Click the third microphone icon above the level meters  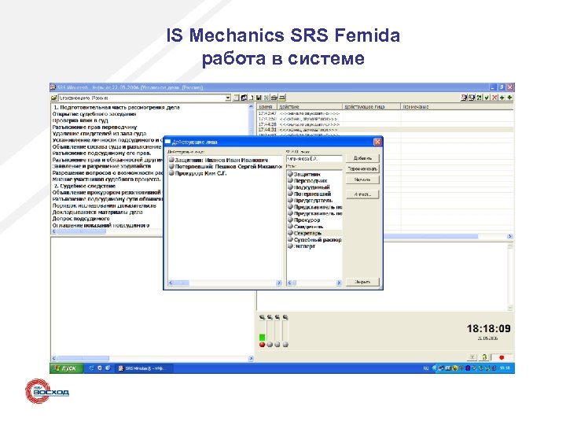coord(277,317)
